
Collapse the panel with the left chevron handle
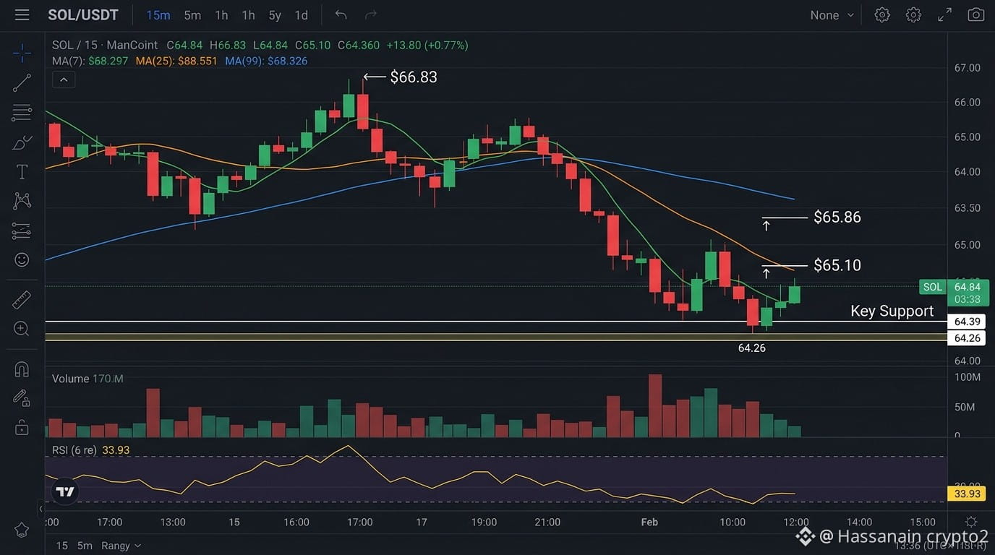pyautogui.click(x=40, y=509)
